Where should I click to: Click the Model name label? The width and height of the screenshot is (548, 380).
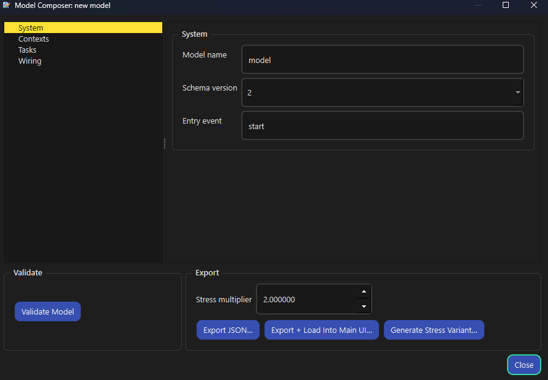pos(205,55)
